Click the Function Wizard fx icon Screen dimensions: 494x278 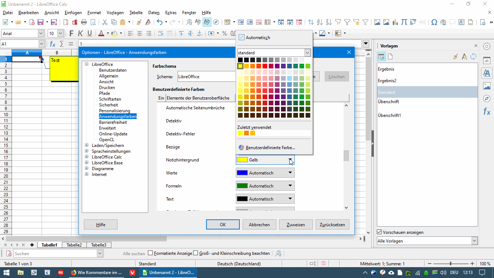point(53,44)
